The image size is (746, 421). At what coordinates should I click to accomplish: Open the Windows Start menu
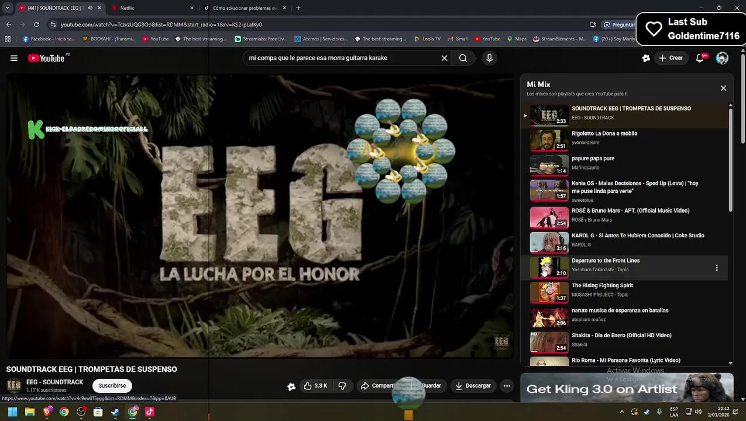[12, 412]
